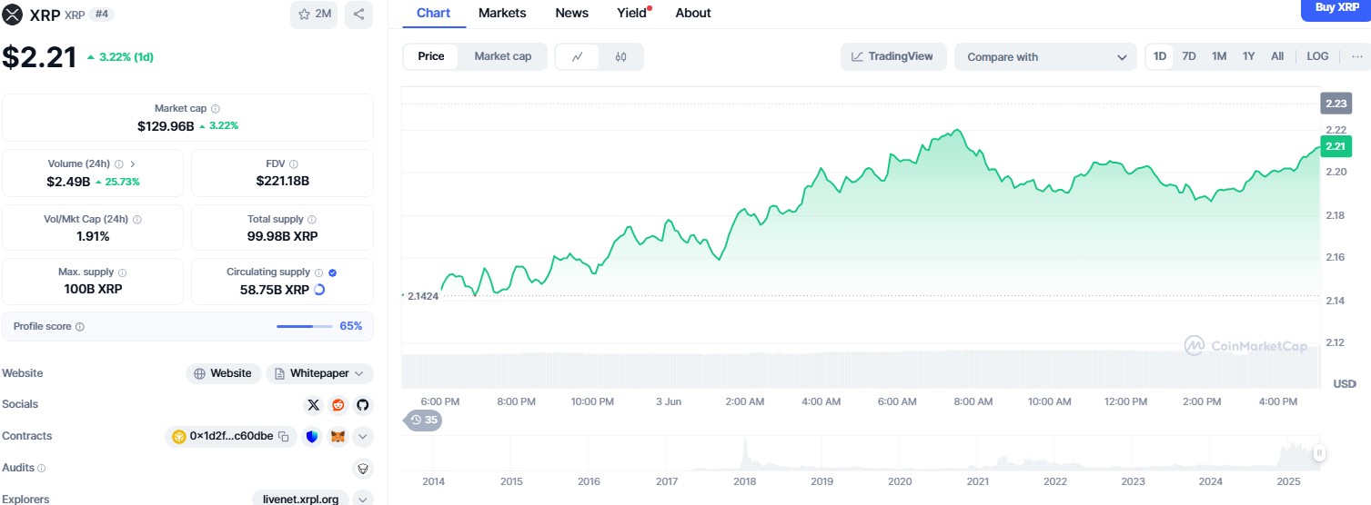Switch to the Markets tab
The height and width of the screenshot is (505, 1371).
(502, 13)
